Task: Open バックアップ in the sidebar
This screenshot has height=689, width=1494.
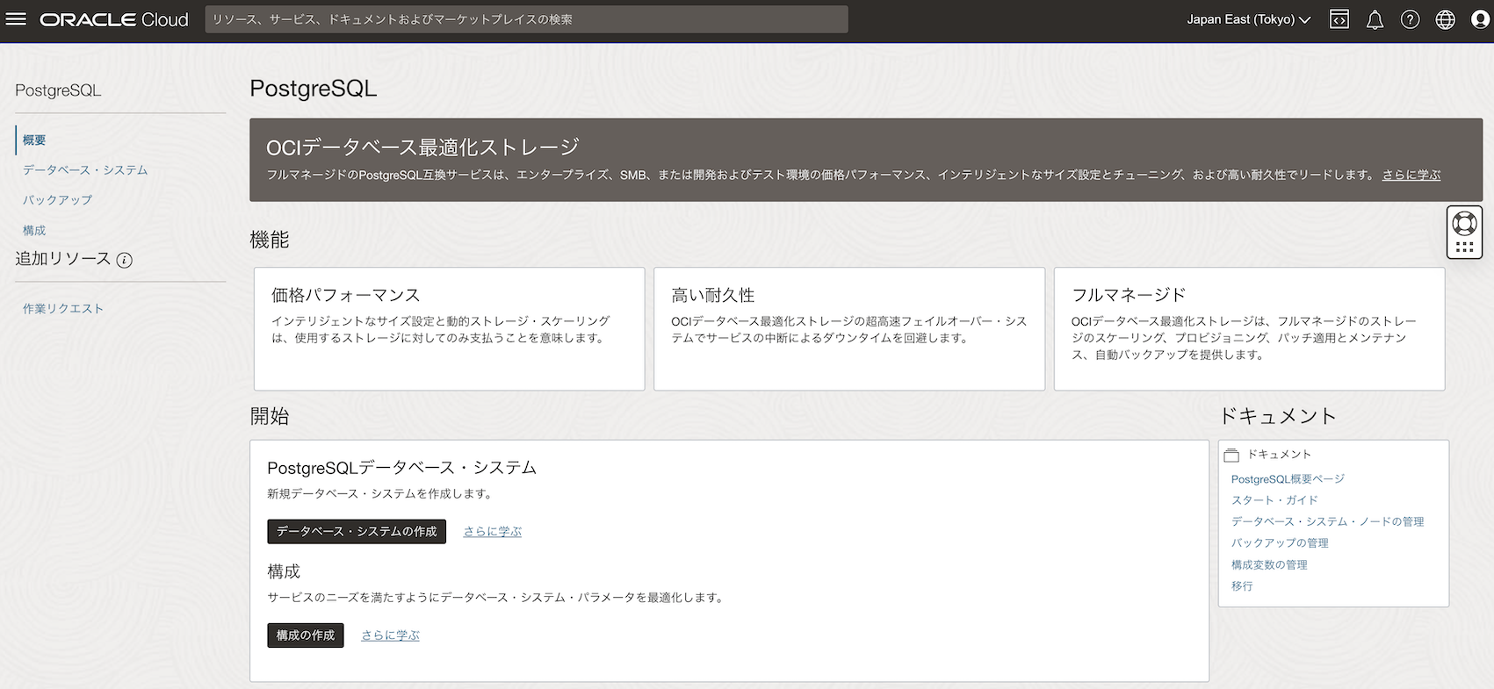Action: 57,200
